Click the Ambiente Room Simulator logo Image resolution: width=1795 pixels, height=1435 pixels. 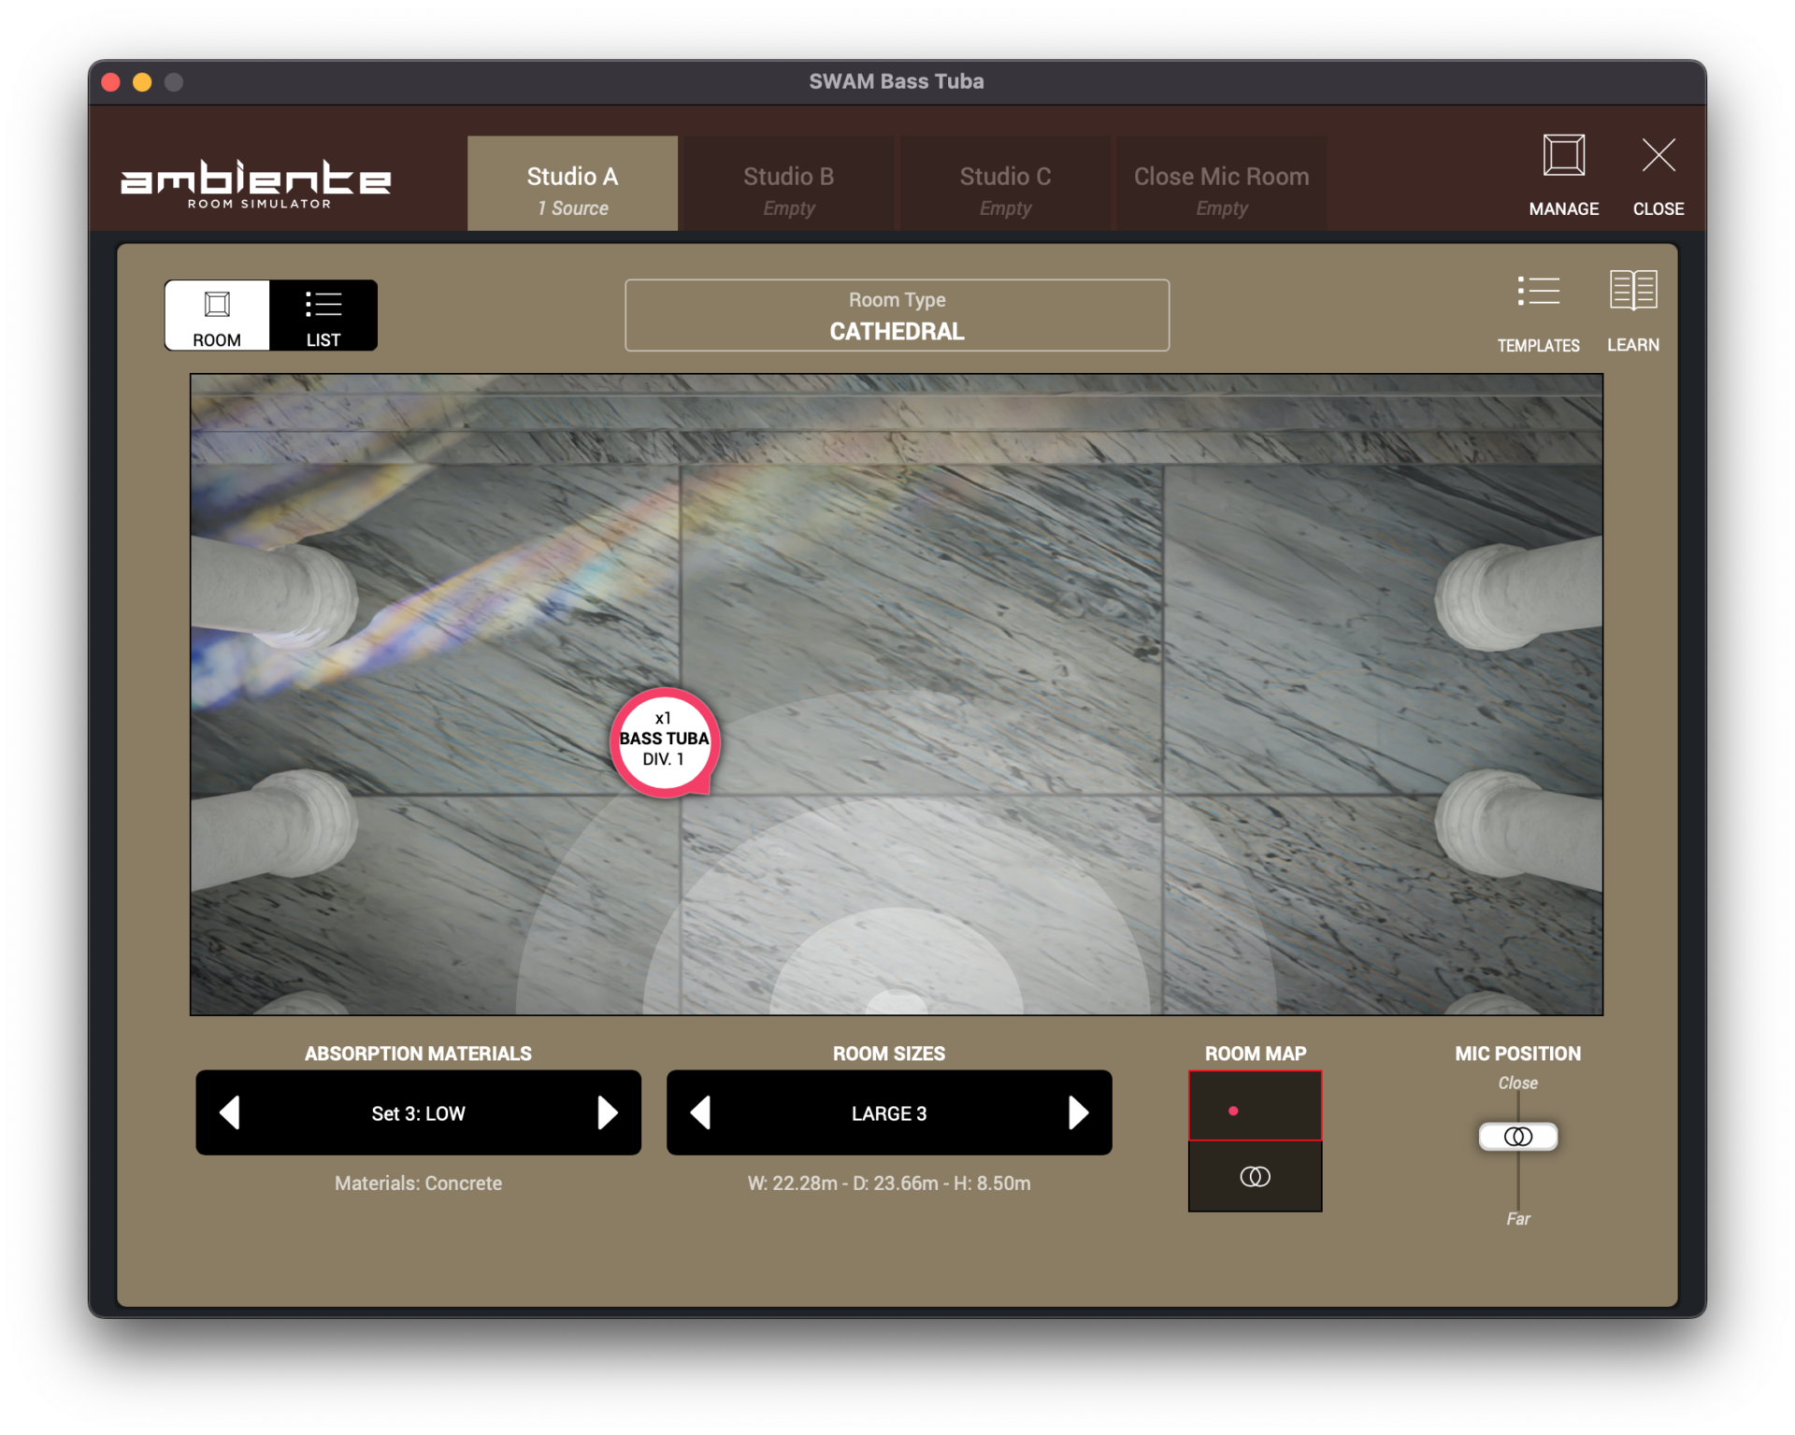(x=255, y=182)
